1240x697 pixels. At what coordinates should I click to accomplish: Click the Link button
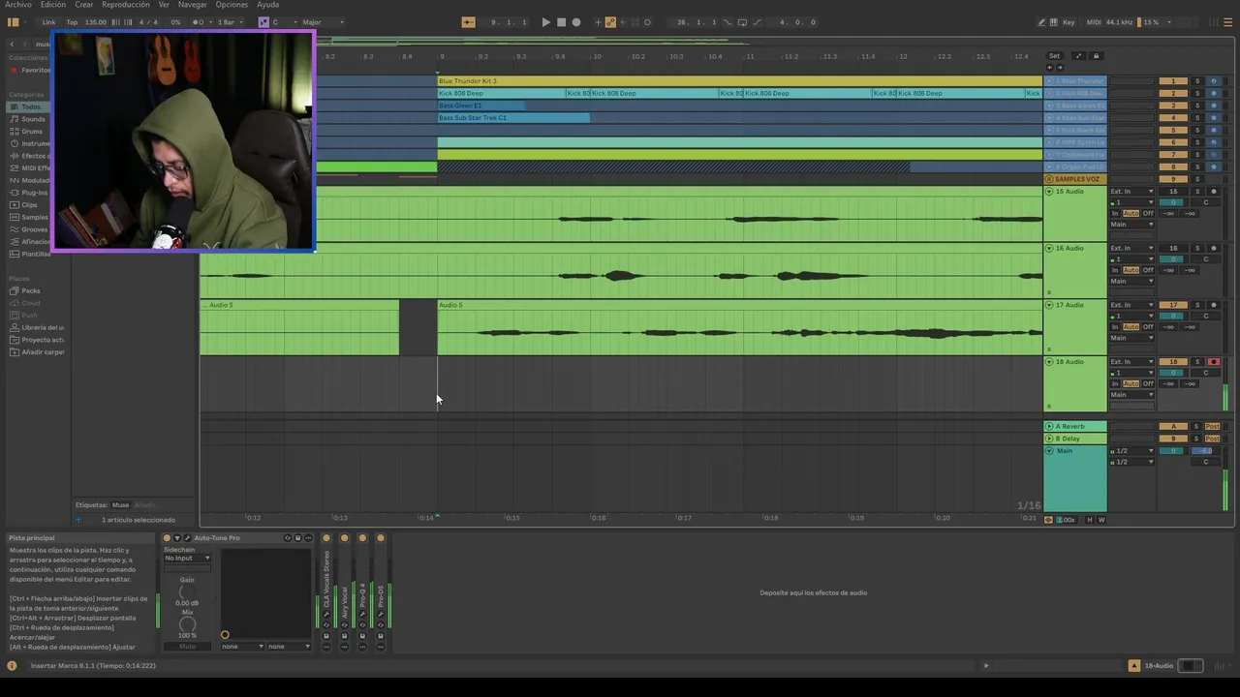[x=48, y=22]
